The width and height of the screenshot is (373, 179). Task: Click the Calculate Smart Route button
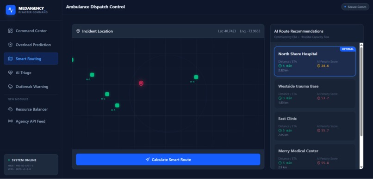[x=168, y=160]
